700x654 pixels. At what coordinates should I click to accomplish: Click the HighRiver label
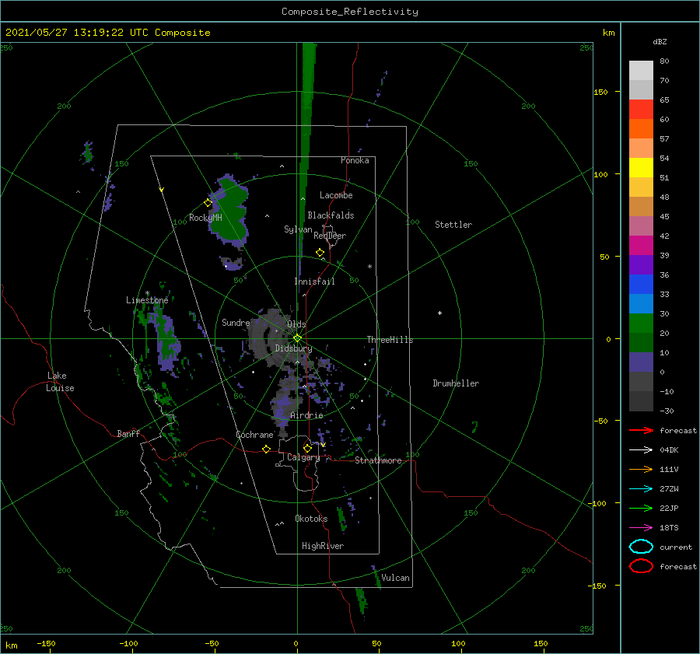coord(323,546)
